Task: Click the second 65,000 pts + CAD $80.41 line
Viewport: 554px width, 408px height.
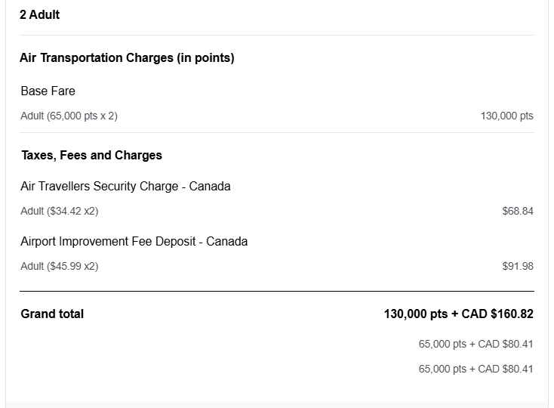Action: (x=476, y=369)
